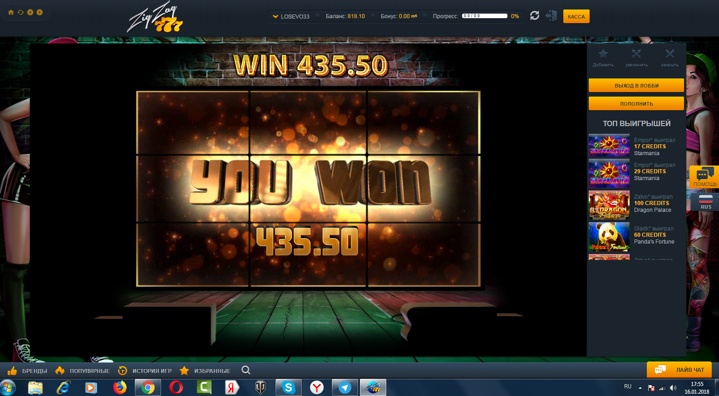This screenshot has width=719, height=396.
Task: Log out using the door exit icon
Action: tap(551, 16)
